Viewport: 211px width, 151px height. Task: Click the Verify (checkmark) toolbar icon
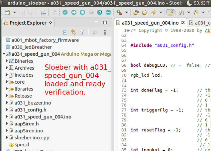(65, 13)
